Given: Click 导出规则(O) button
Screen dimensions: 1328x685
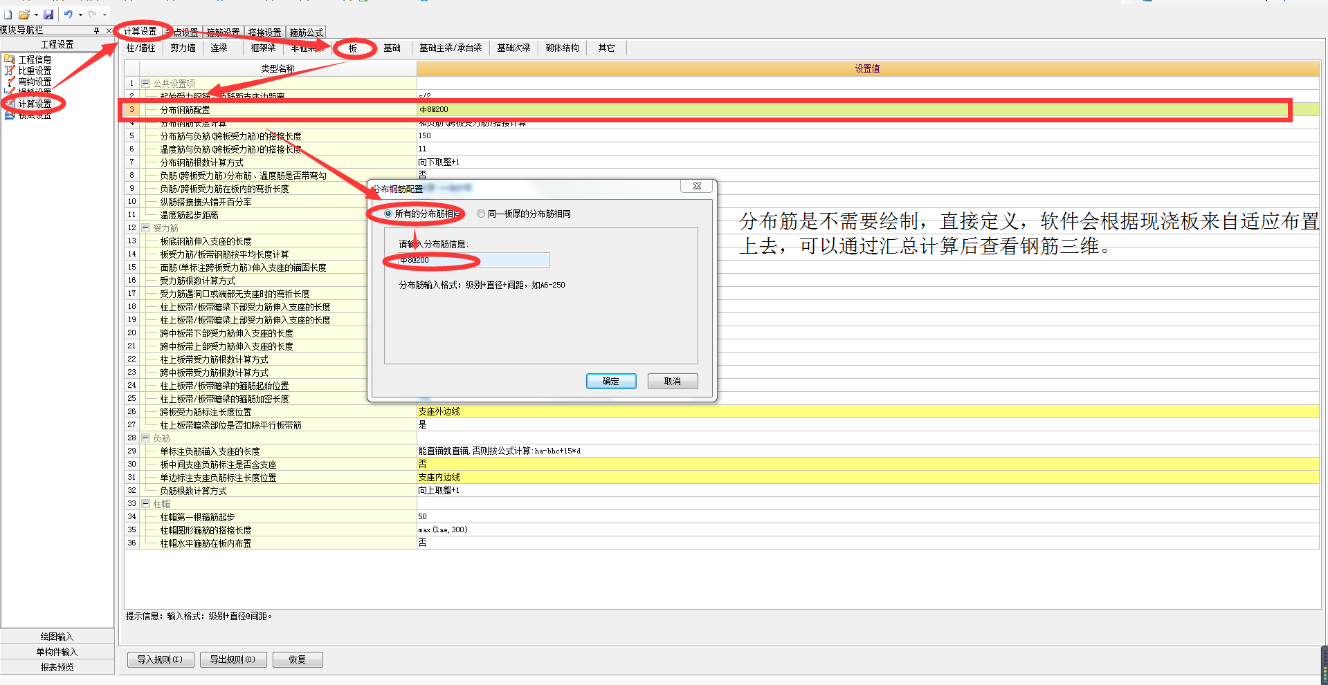Looking at the screenshot, I should point(233,659).
